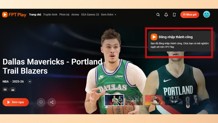The image size is (218, 123).
Task: Click the orange icon in login success notification
Action: pyautogui.click(x=154, y=37)
